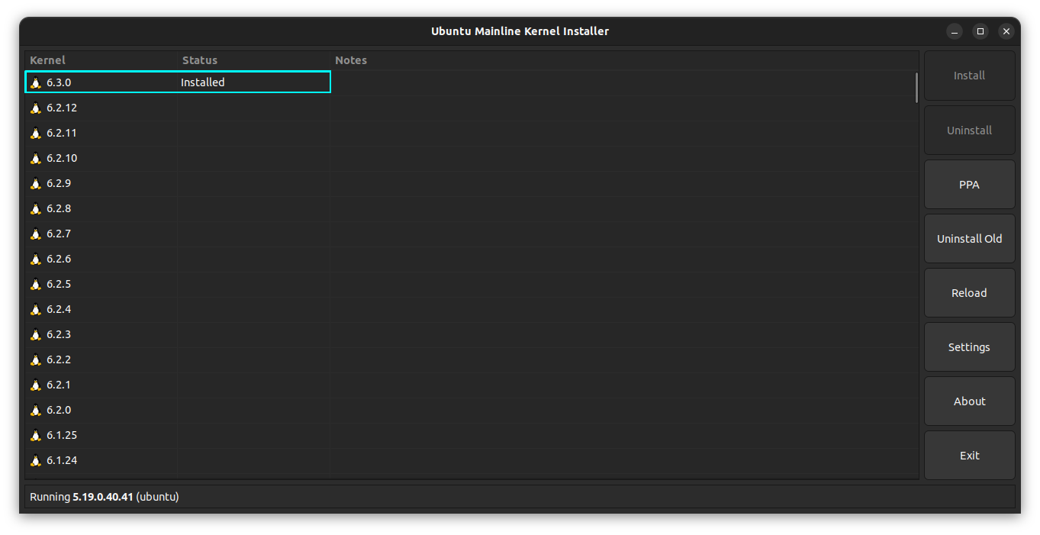Click the Uninstall button
The image size is (1040, 535).
coord(969,131)
